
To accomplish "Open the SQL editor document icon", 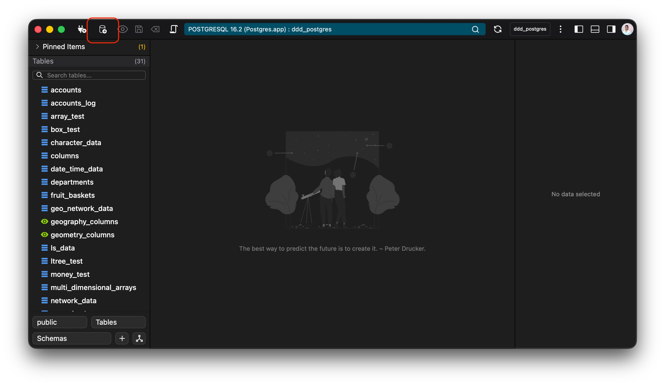I will coord(173,29).
